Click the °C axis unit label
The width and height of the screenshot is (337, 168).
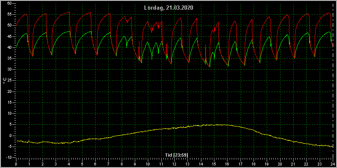[5, 81]
